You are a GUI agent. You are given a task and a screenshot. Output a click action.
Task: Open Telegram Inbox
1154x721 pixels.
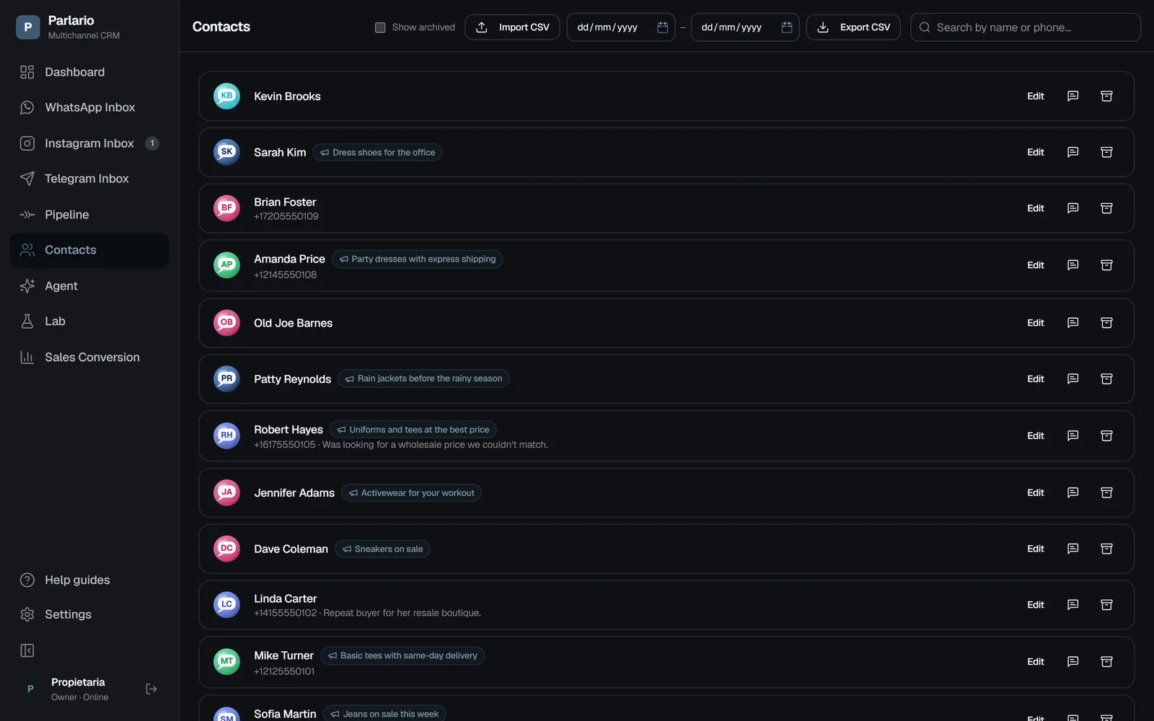coord(89,179)
